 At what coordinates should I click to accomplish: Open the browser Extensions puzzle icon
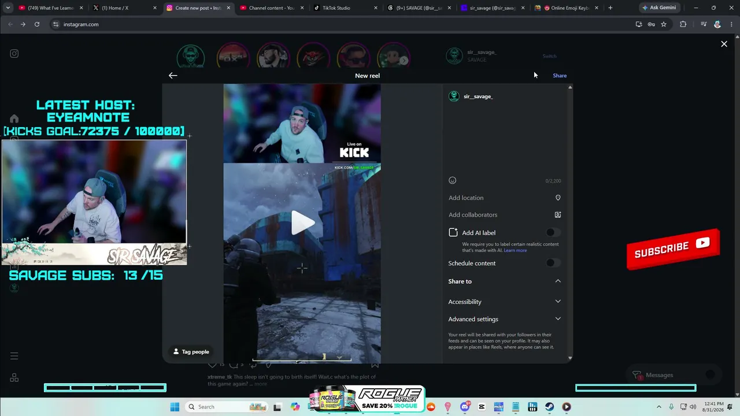pos(683,24)
